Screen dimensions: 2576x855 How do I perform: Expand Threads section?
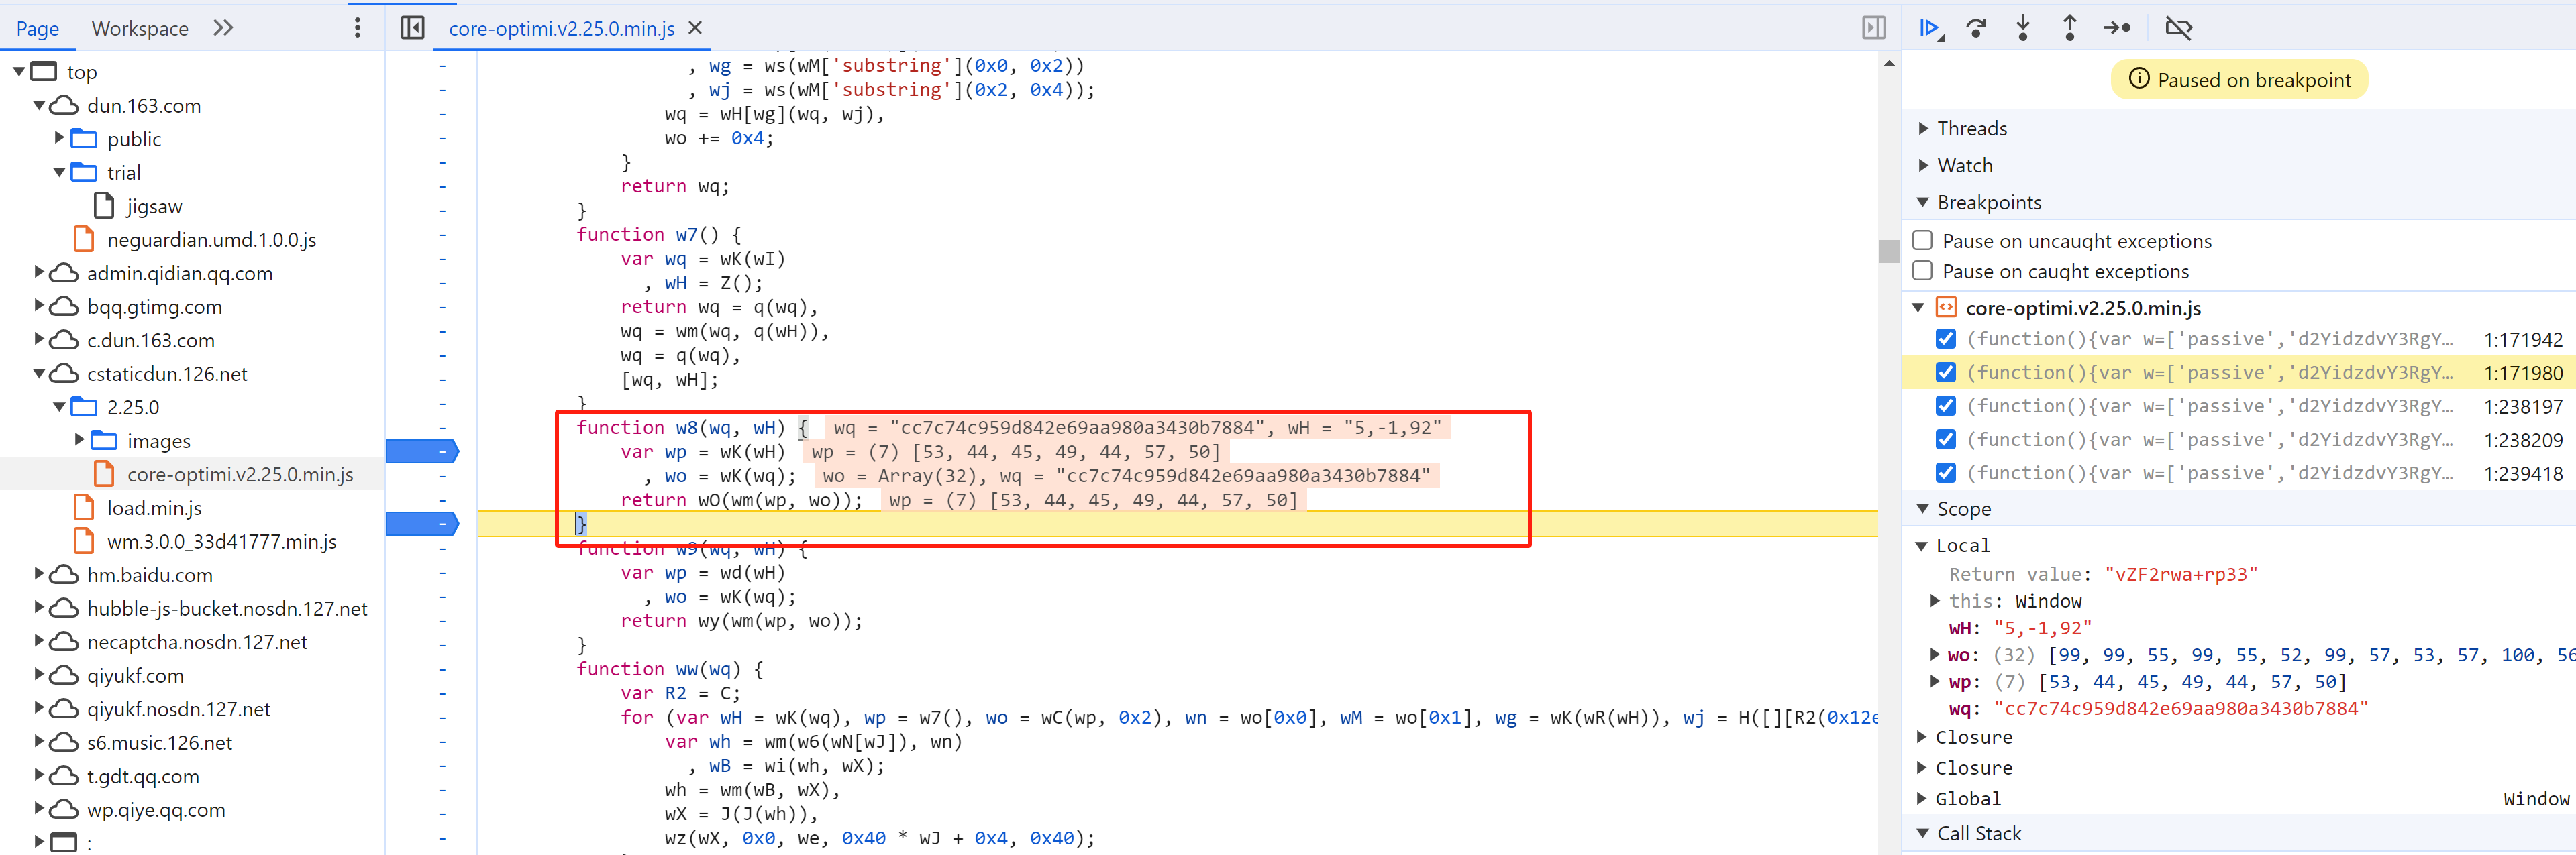point(1923,128)
